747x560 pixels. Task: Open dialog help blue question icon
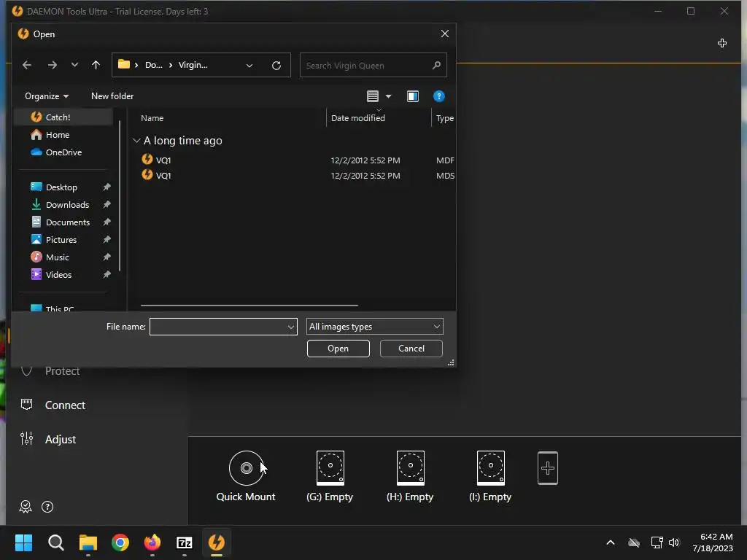tap(438, 97)
